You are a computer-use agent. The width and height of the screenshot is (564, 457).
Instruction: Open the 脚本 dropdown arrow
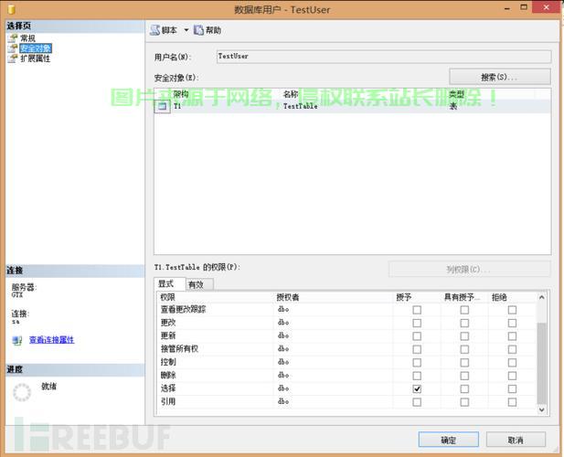point(186,30)
